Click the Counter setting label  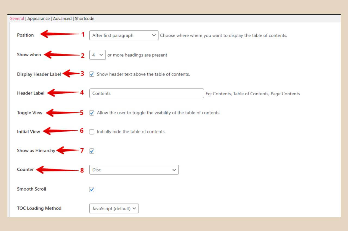25,169
